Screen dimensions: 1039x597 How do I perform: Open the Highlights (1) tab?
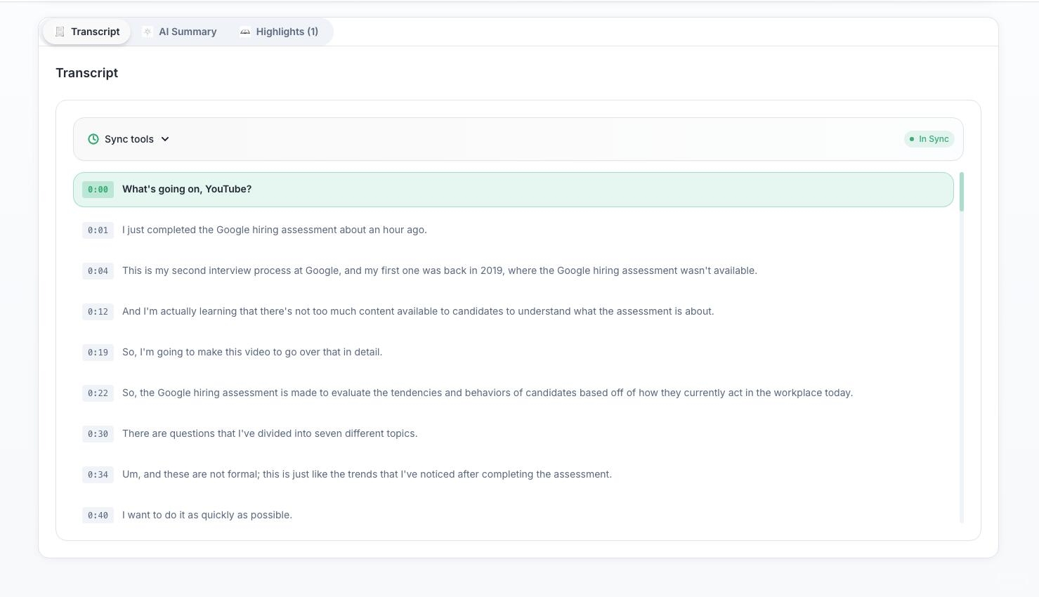click(x=279, y=32)
